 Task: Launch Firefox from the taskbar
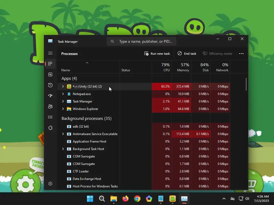(x=125, y=199)
